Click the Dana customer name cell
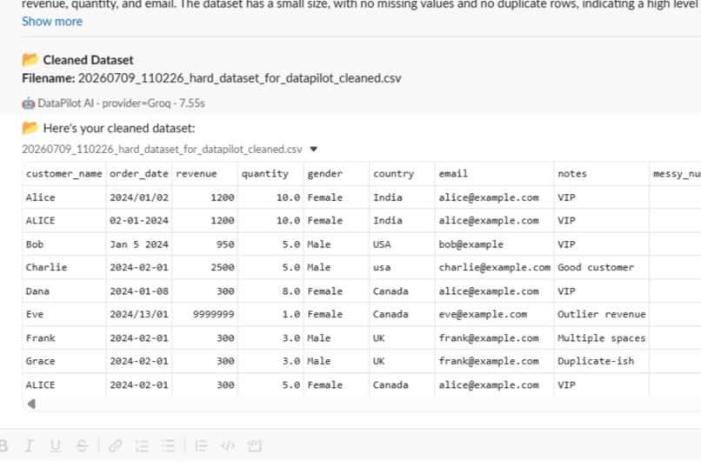 tap(64, 291)
